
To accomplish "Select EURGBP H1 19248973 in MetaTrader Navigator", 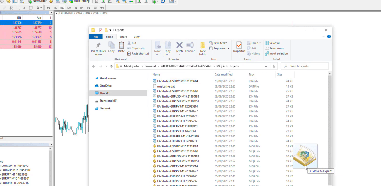I will (x=15, y=166).
